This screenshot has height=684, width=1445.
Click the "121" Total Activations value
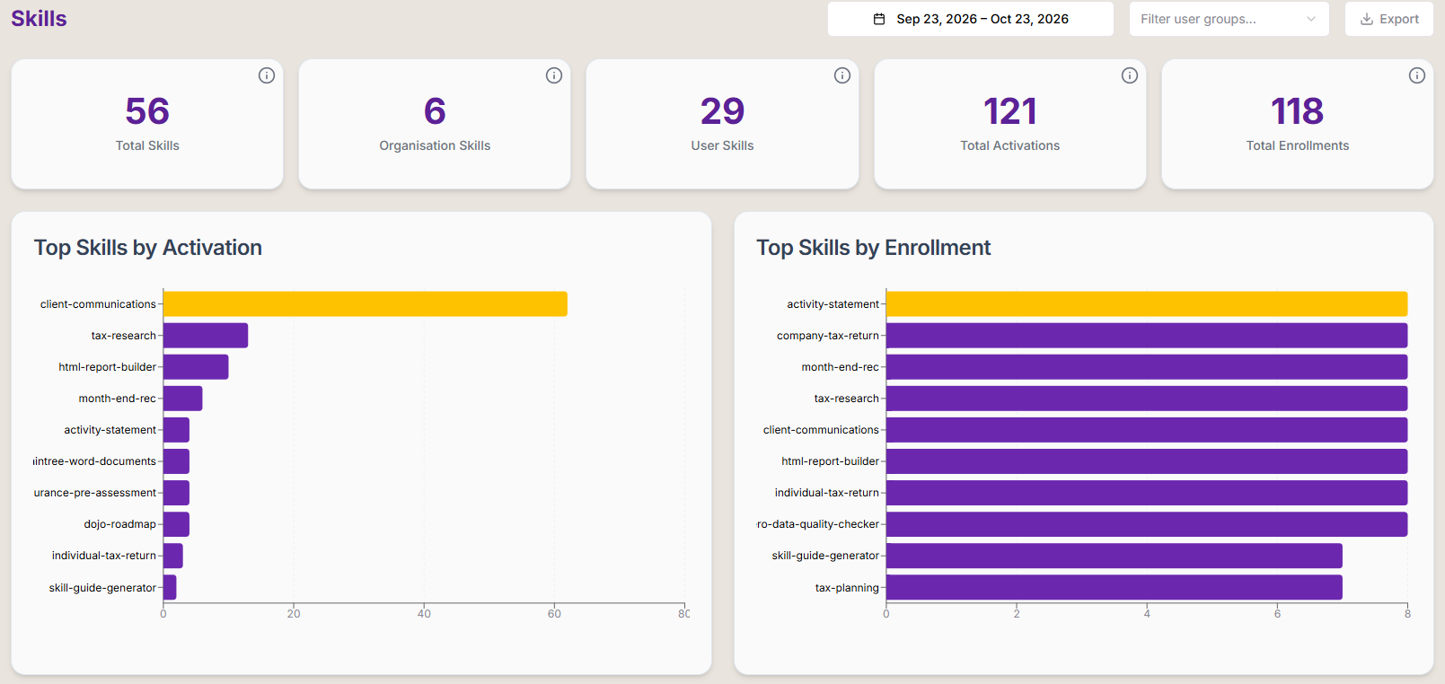(1010, 111)
